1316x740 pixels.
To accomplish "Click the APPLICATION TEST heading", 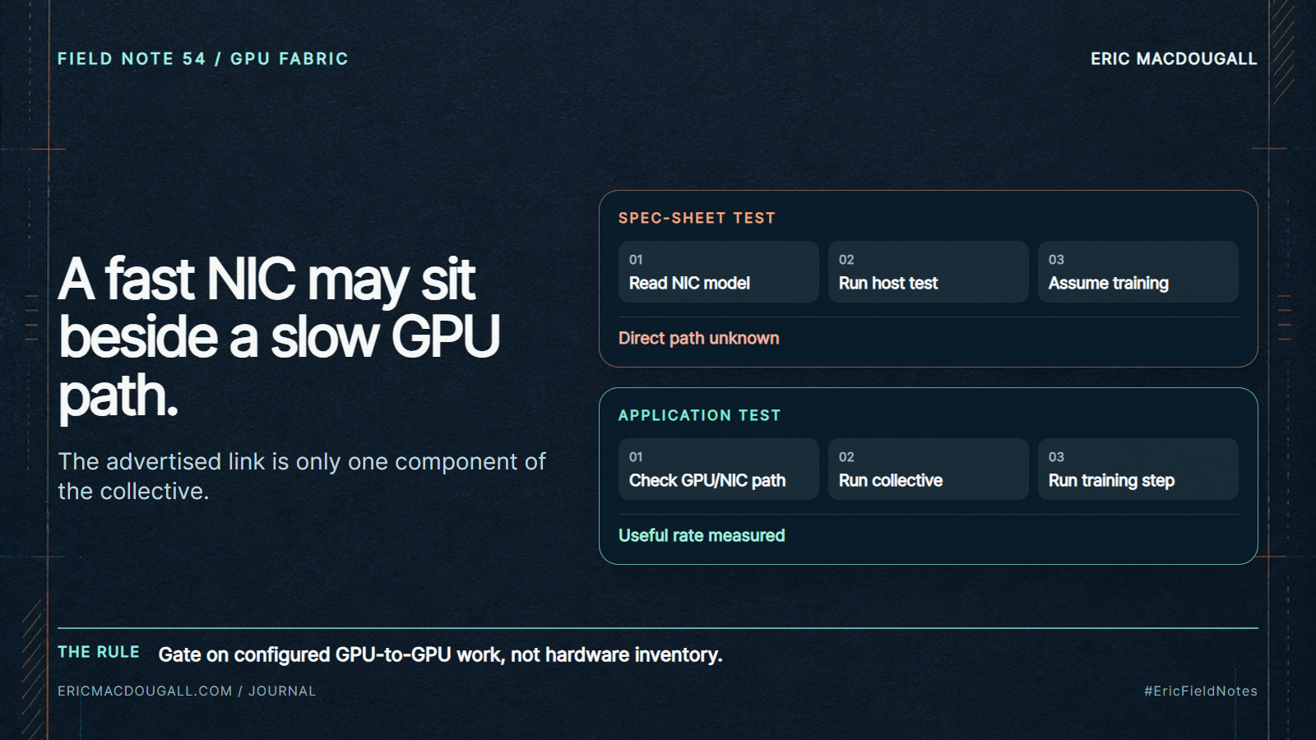I will tap(699, 415).
